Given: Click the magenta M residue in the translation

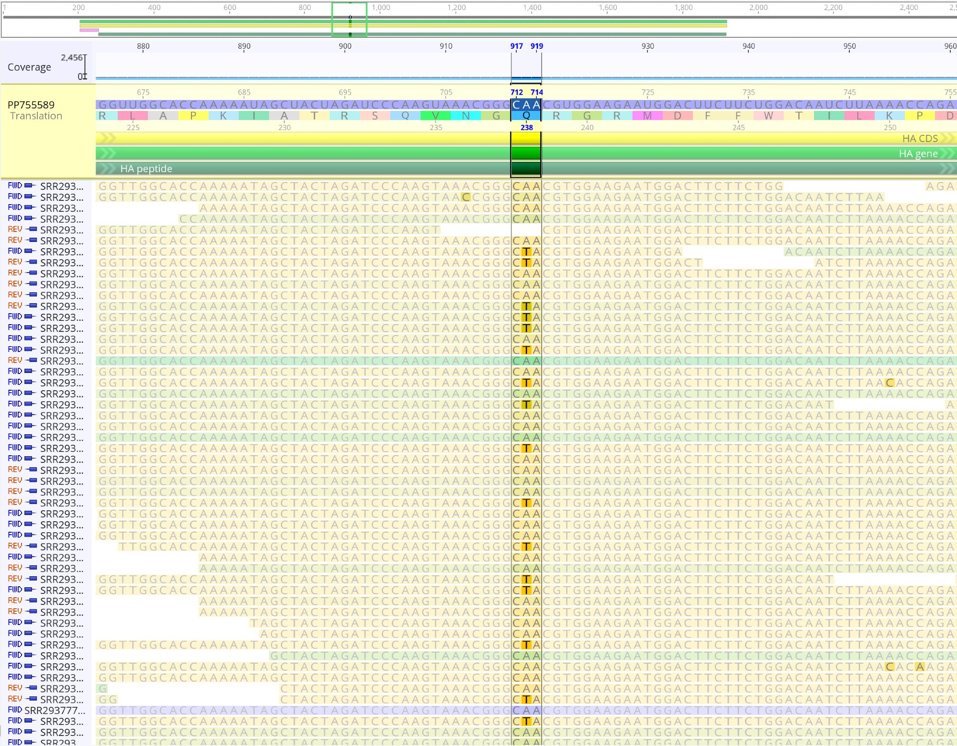Looking at the screenshot, I should tap(647, 116).
